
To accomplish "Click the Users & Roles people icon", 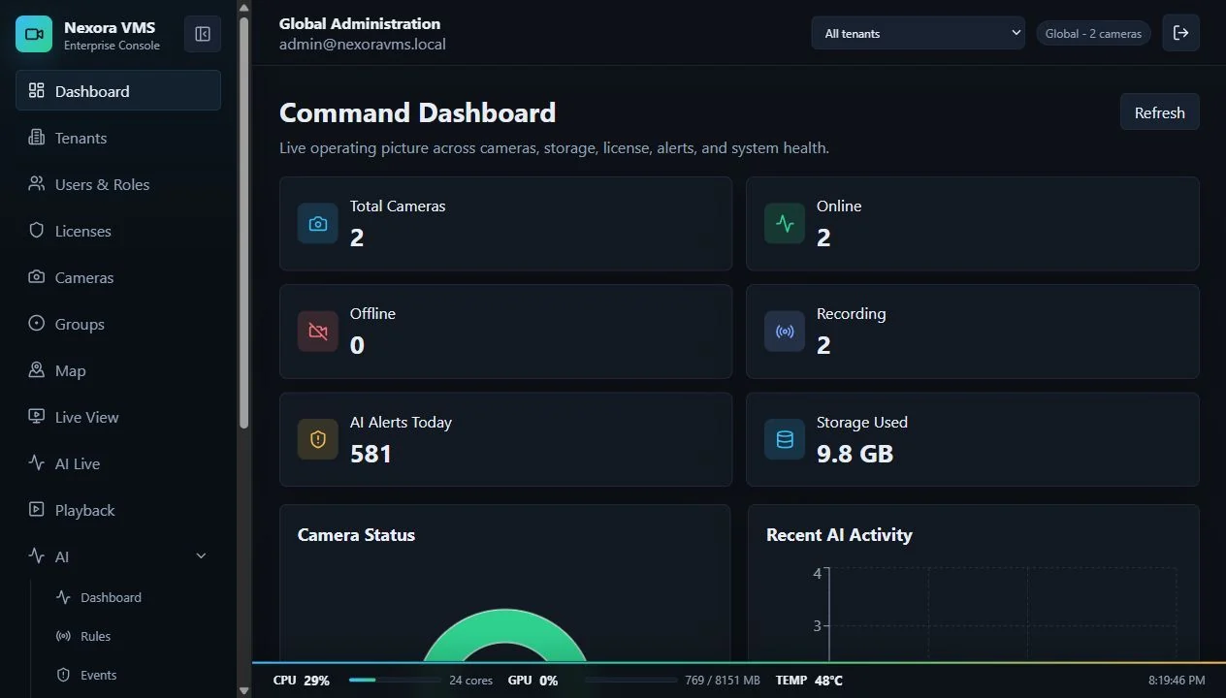I will [x=37, y=183].
